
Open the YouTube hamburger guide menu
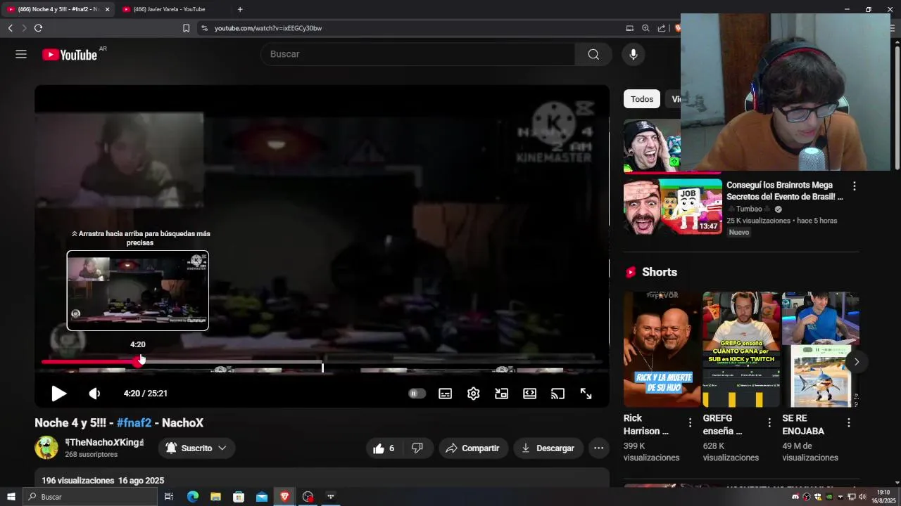tap(21, 54)
